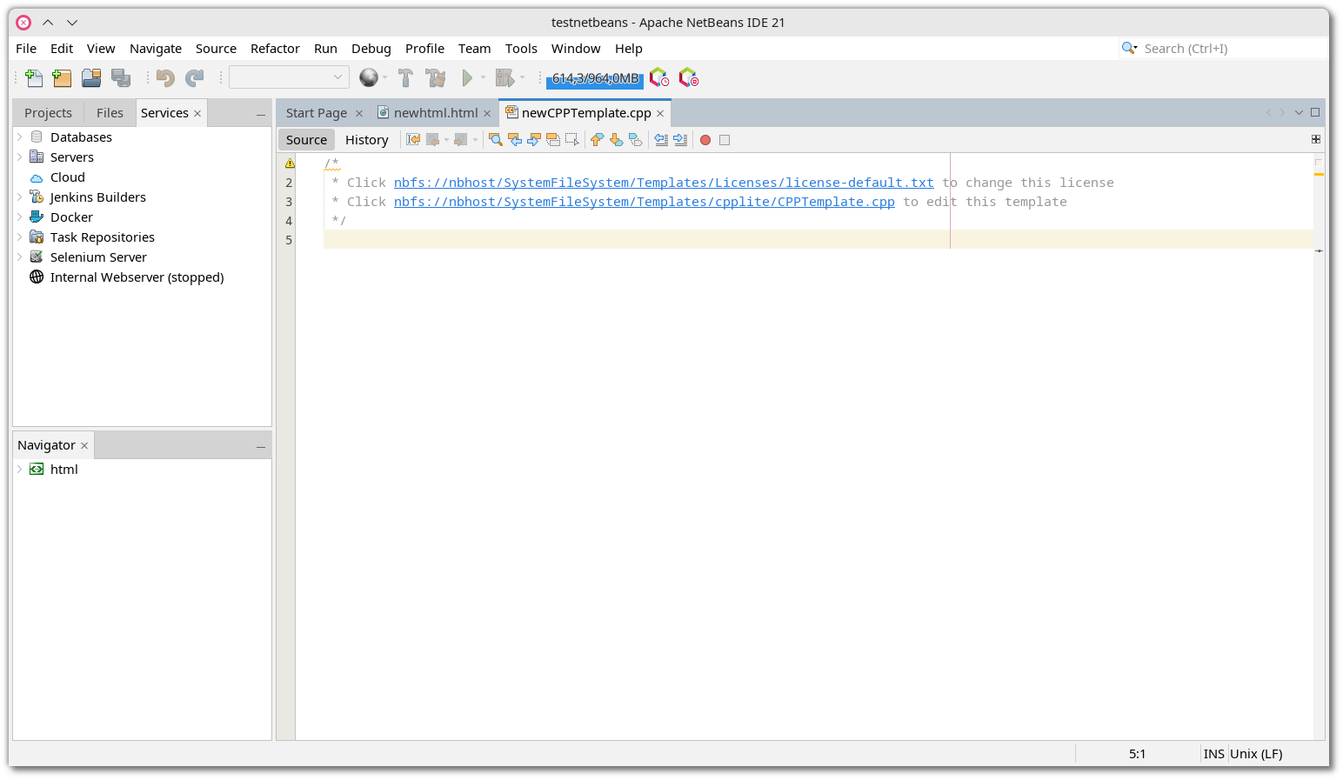Switch to the Files tab
The height and width of the screenshot is (780, 1343).
pyautogui.click(x=110, y=113)
